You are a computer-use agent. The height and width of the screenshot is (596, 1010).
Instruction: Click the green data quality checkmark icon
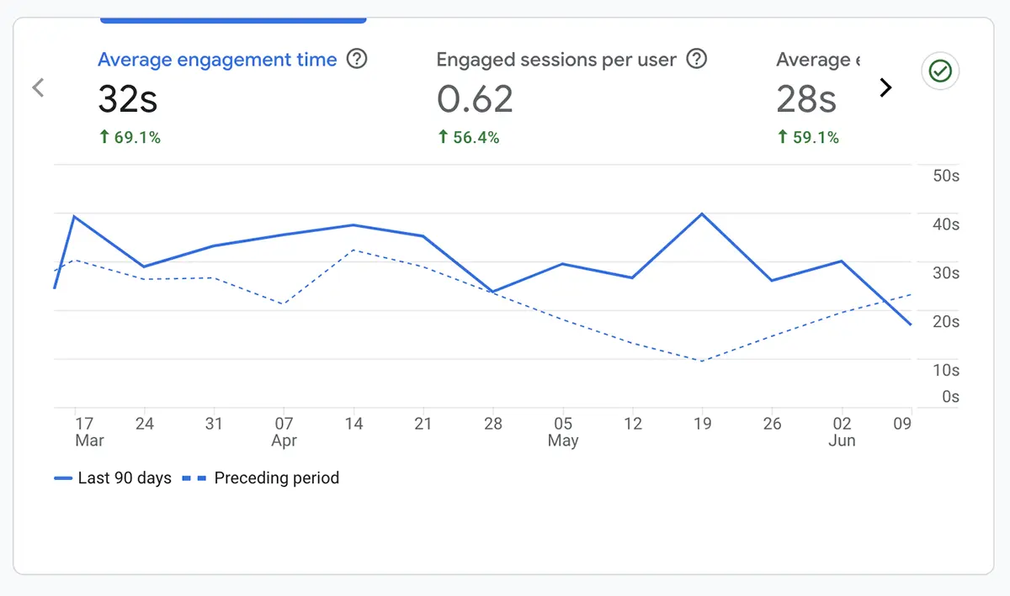[x=940, y=71]
